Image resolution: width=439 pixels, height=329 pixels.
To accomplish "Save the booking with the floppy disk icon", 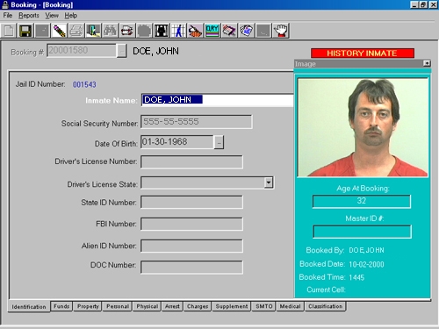I will (x=25, y=31).
